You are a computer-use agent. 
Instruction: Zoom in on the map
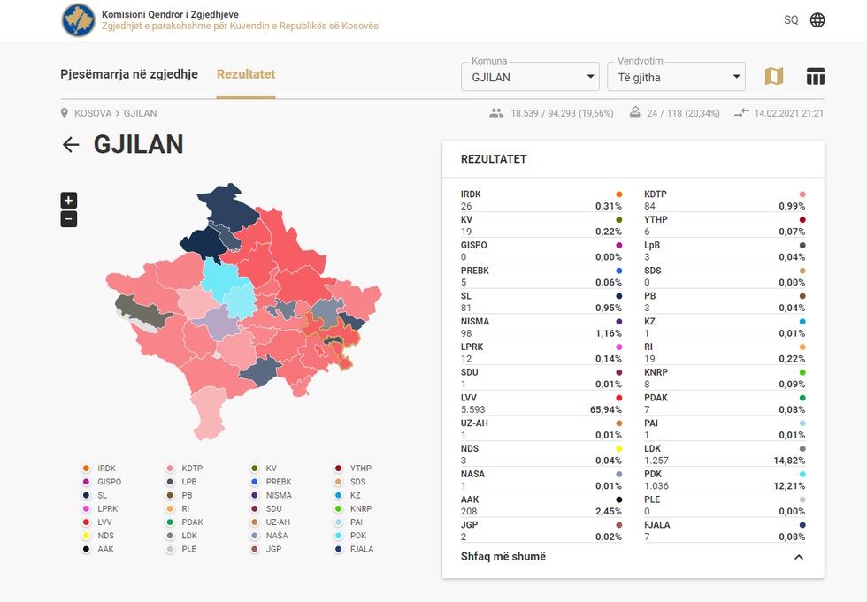pyautogui.click(x=69, y=201)
